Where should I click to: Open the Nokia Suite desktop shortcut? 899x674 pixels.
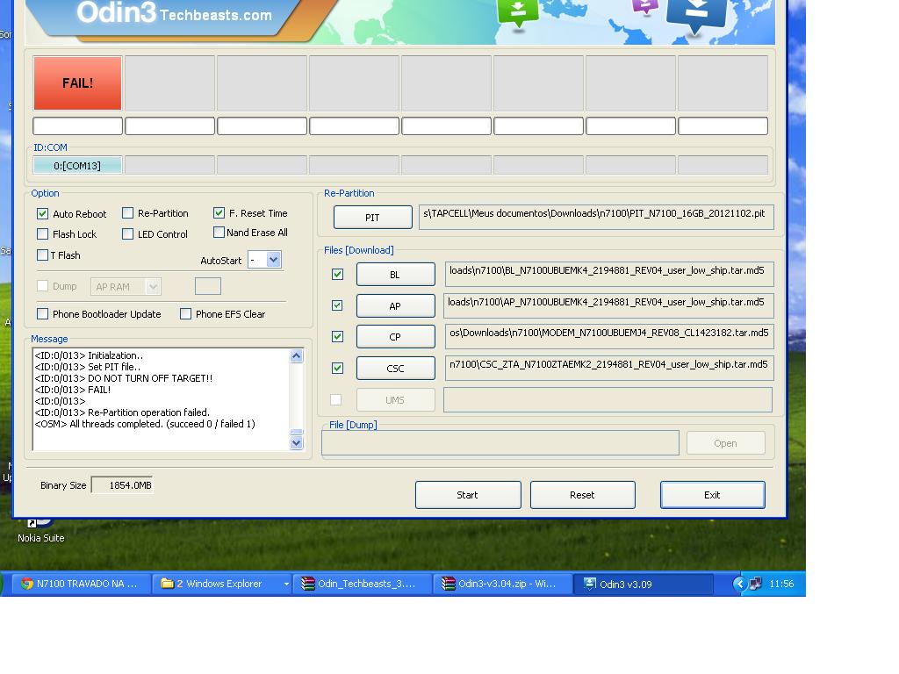(x=40, y=530)
